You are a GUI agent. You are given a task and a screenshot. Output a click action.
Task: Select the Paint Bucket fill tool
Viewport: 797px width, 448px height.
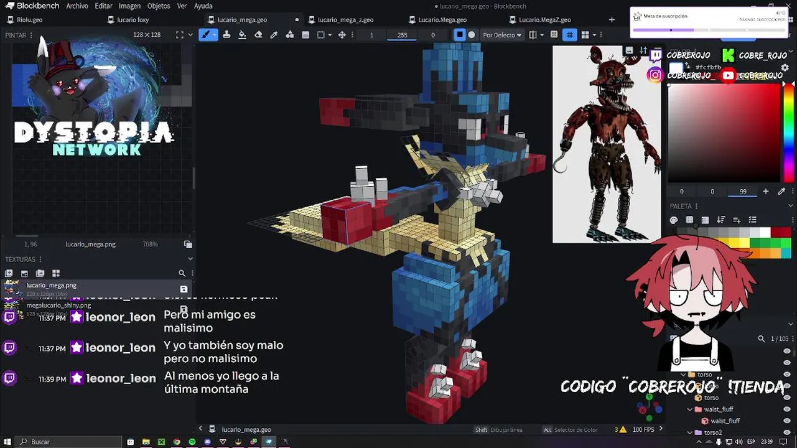pos(242,35)
